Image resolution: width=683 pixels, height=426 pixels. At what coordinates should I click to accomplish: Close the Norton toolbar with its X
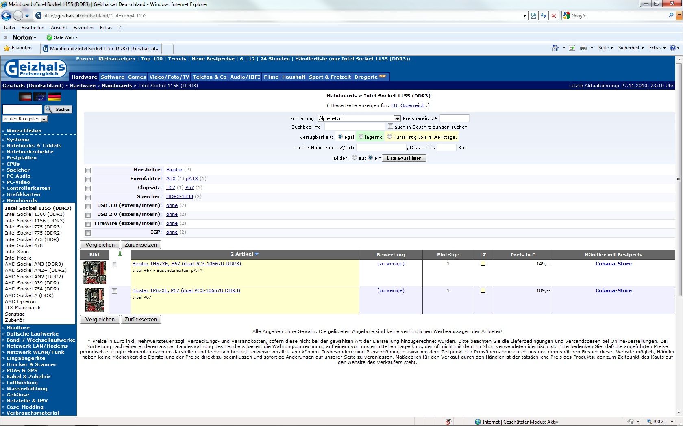click(x=6, y=37)
